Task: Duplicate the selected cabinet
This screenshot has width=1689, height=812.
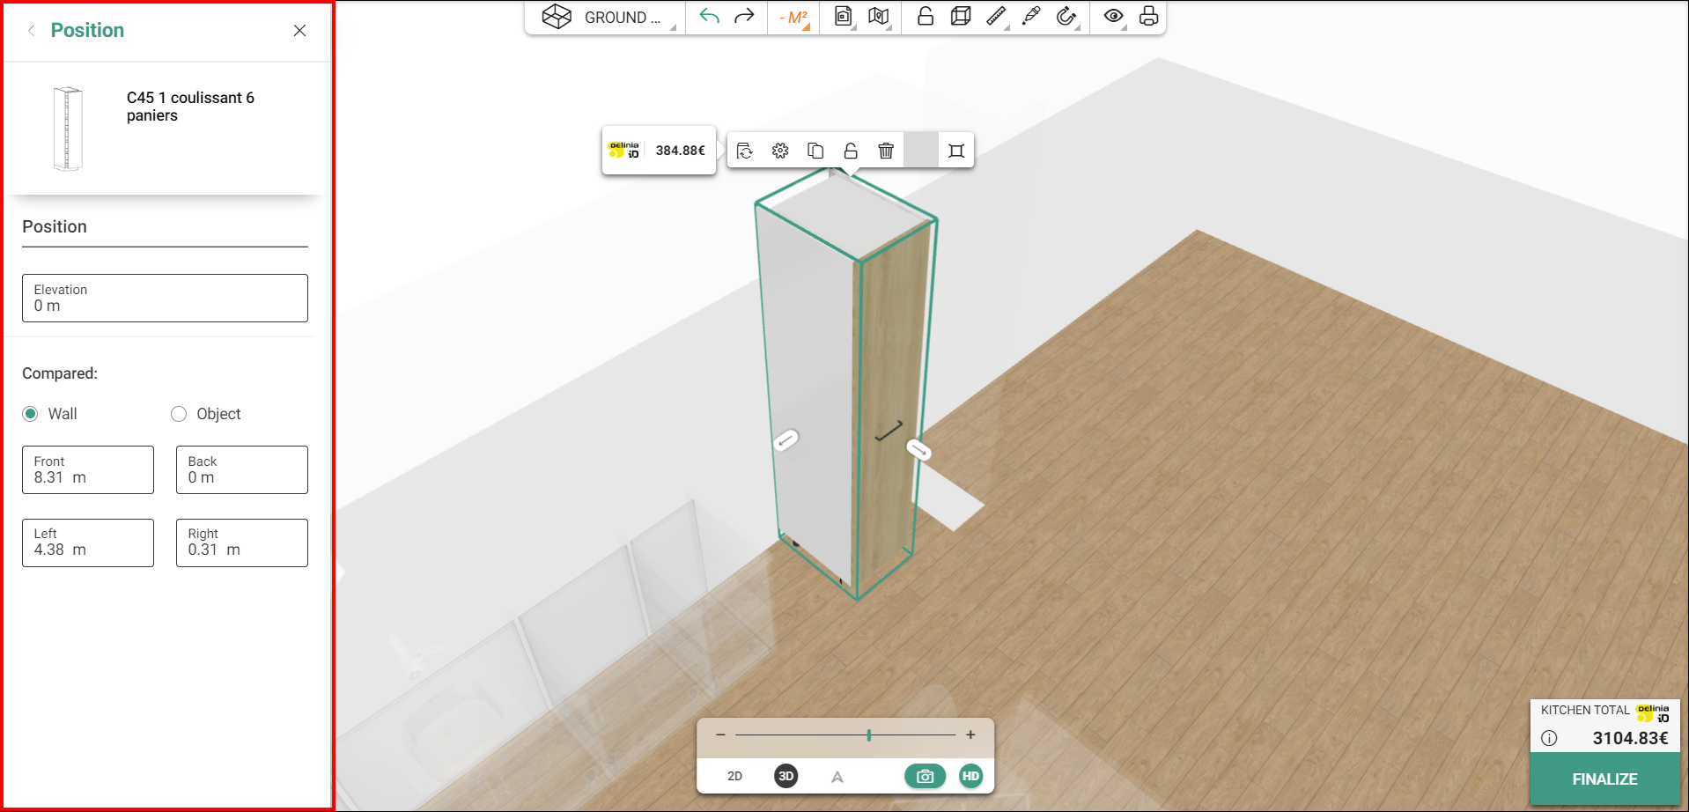Action: point(815,151)
